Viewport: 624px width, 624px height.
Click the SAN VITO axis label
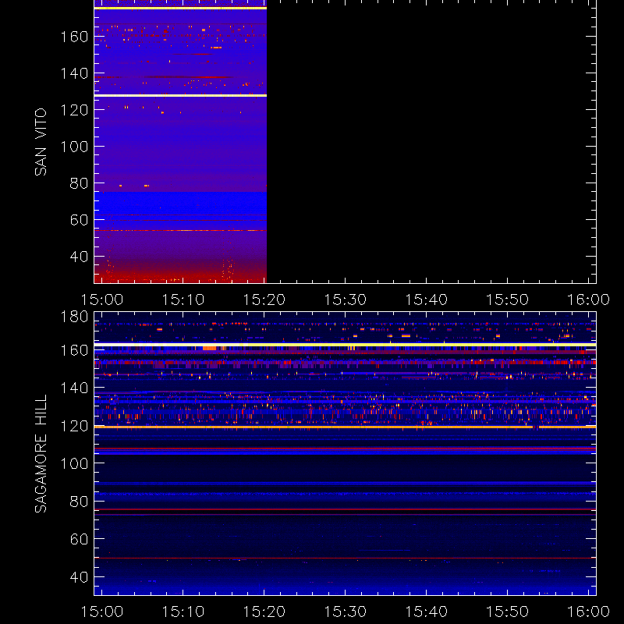click(41, 142)
